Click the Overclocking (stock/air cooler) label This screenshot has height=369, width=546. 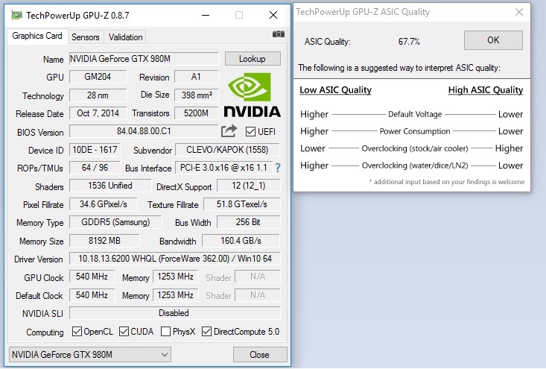tap(415, 148)
